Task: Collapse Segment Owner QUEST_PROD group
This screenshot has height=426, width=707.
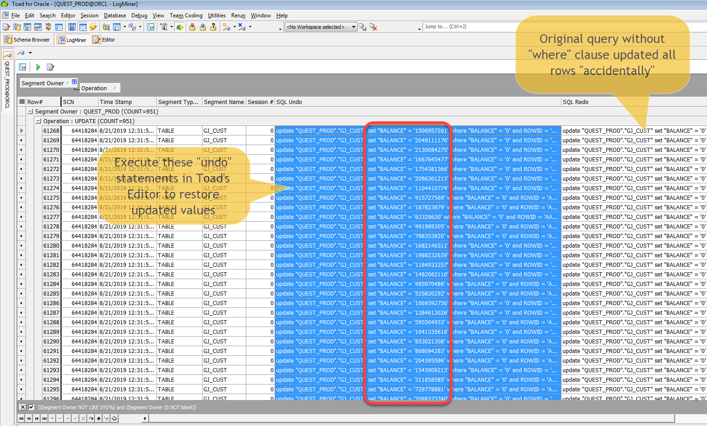Action: 30,111
